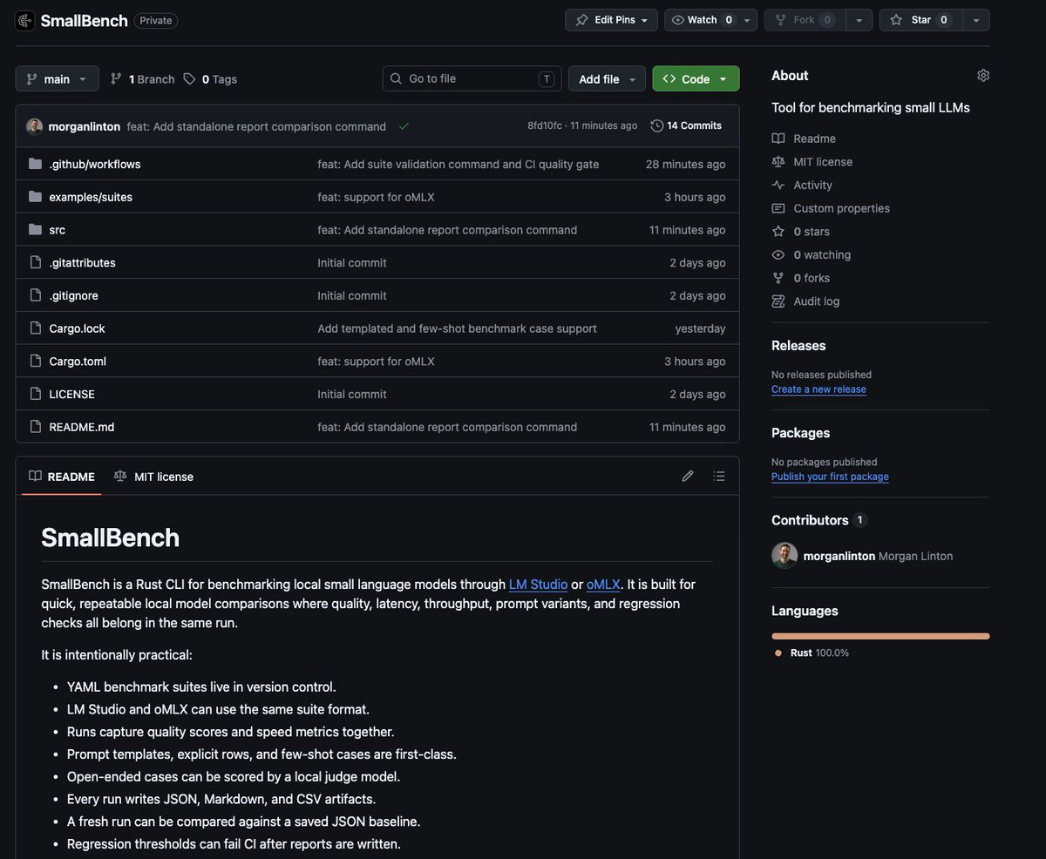Click Create a new release link

(818, 389)
